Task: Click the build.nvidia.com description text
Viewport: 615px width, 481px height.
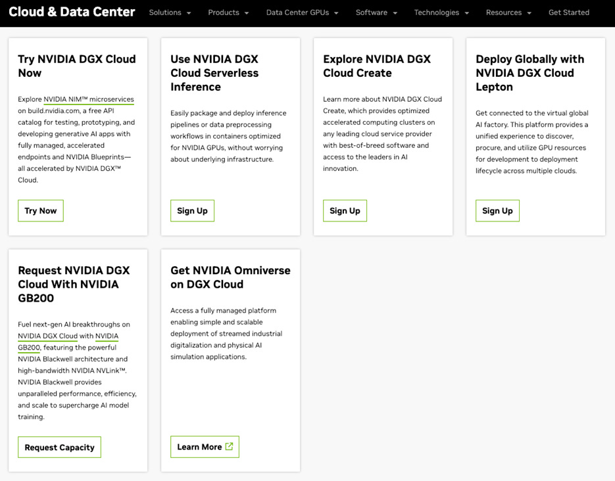Action: tap(76, 139)
